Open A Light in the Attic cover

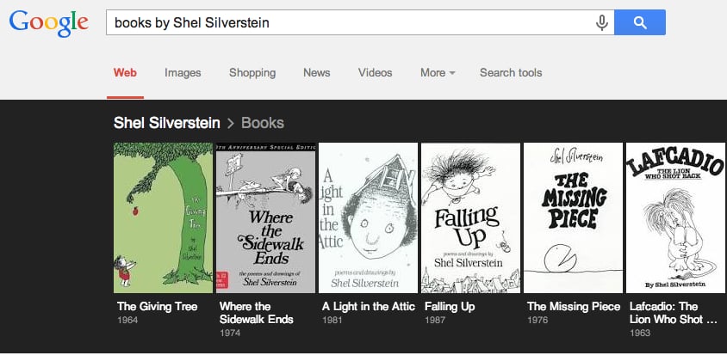point(368,217)
